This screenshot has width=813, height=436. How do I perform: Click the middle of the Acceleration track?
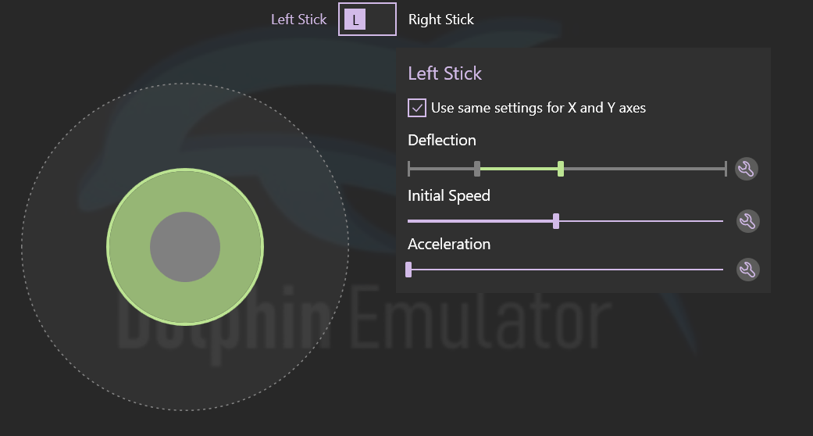point(565,270)
